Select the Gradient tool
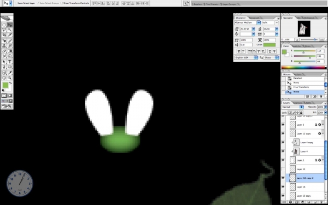328x205 pixels. 10,51
